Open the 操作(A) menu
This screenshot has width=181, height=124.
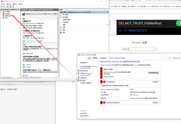coord(9,4)
